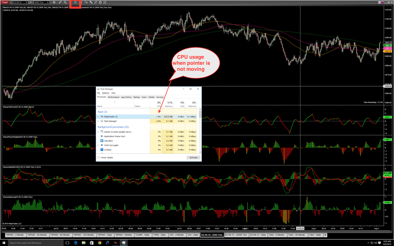Click the ring-shaped strategies toolbar icon
The height and width of the screenshot is (246, 394).
coord(100,2)
